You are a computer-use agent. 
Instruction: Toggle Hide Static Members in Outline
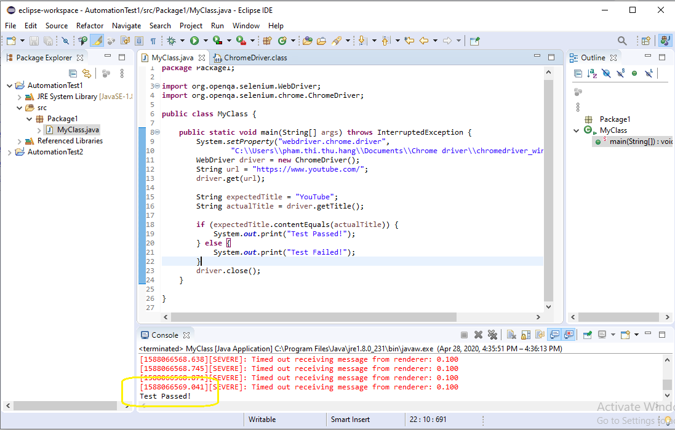620,73
